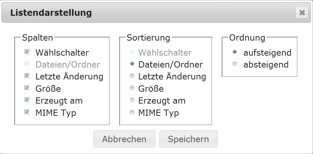313x154 pixels.
Task: Close the Listendarstellung dialog with X
Action: (x=301, y=13)
